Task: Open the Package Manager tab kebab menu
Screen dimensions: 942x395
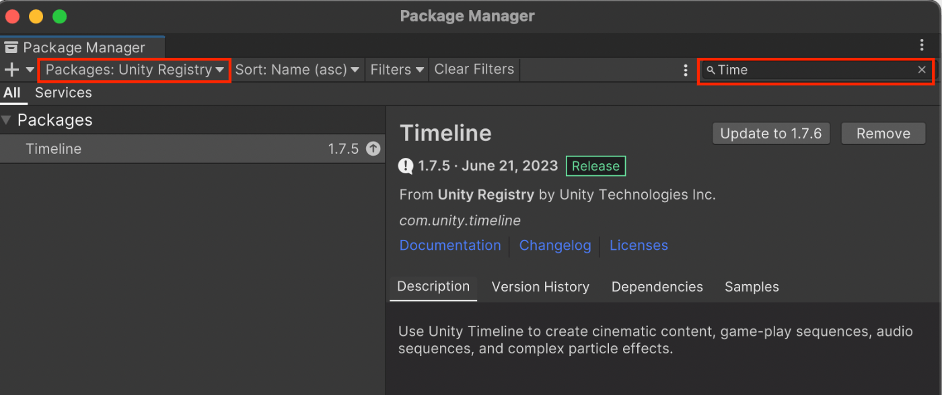Action: pyautogui.click(x=922, y=45)
